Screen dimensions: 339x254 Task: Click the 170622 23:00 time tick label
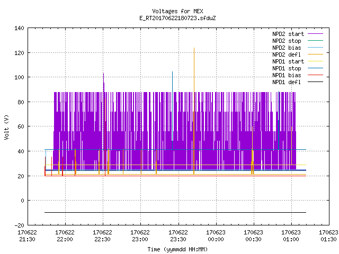(140, 236)
